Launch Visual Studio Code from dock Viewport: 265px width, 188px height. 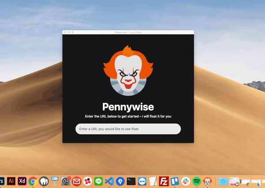pyautogui.click(x=110, y=181)
